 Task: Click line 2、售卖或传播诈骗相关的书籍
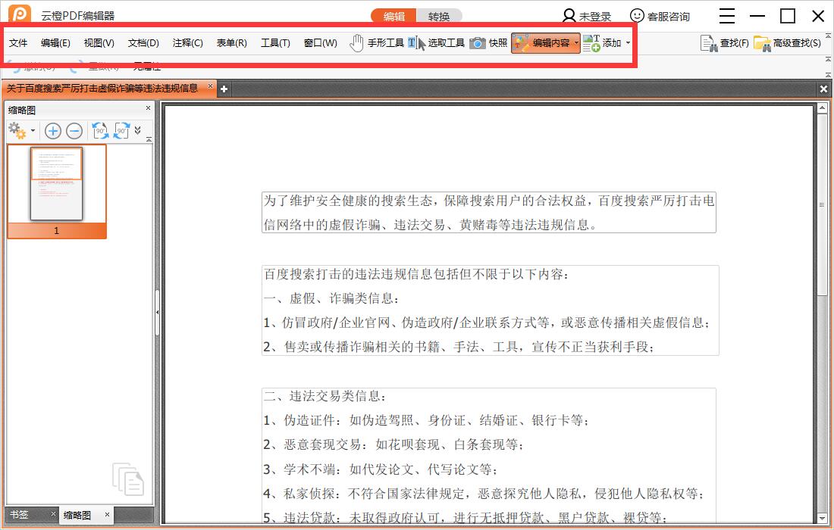(x=459, y=348)
